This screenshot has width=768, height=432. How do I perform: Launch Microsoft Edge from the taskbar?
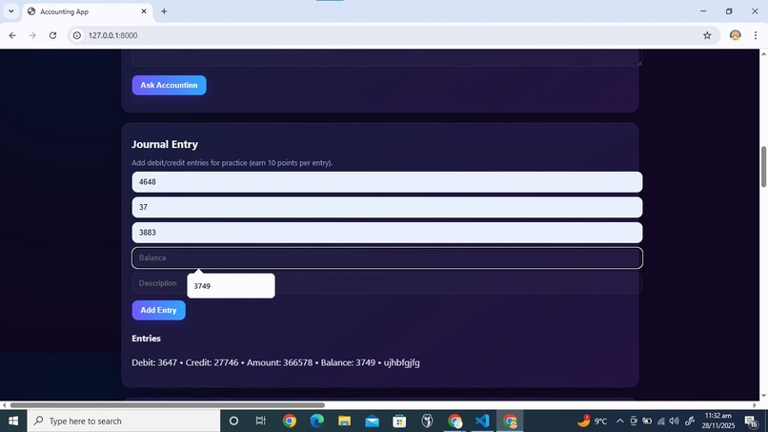317,421
